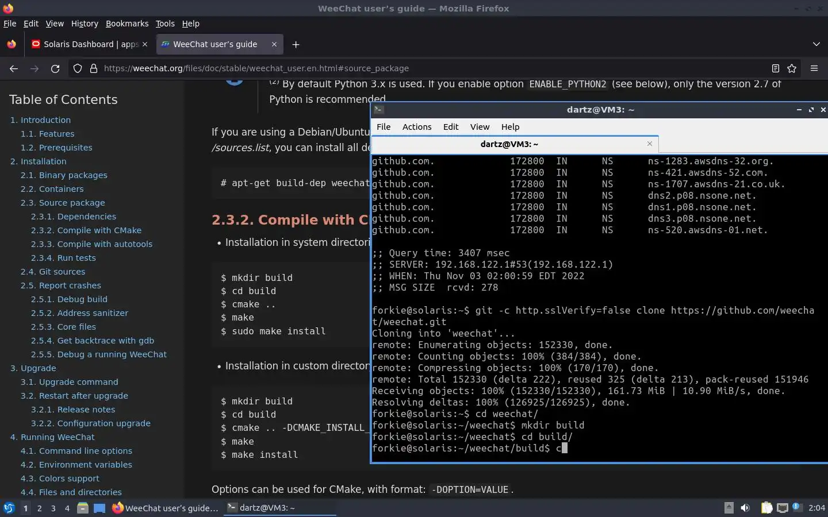Jump to 2. Installation section

(38, 161)
